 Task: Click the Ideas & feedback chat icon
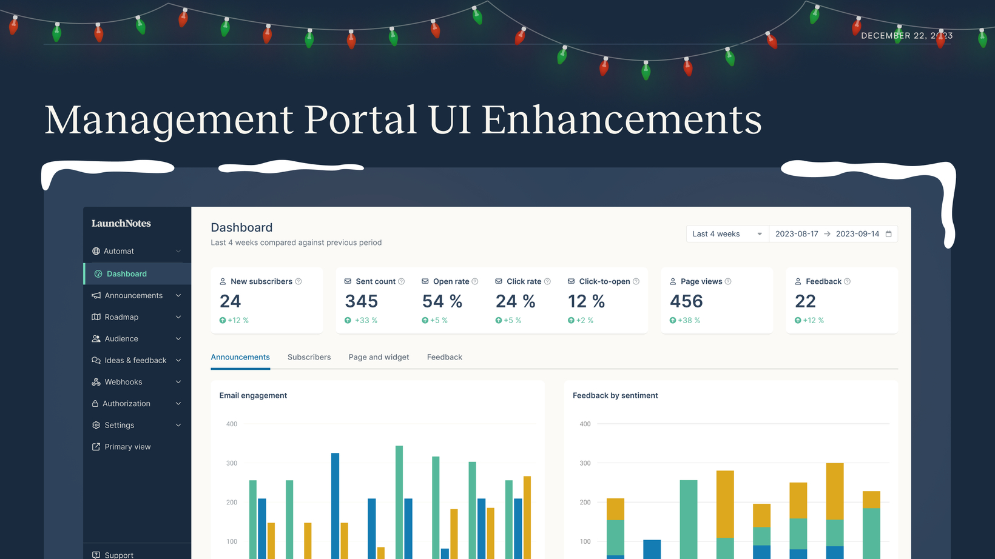(96, 360)
